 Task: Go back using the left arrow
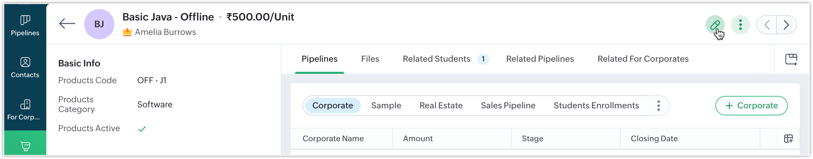click(67, 24)
